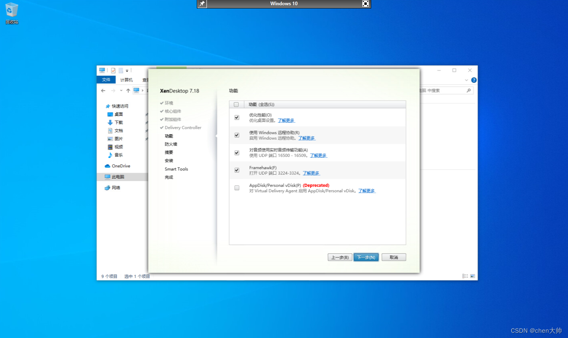568x338 pixels.
Task: Open Explorer help via blue question mark
Action: (x=474, y=80)
